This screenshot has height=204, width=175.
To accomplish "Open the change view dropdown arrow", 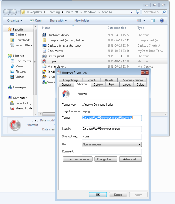I will (144, 21).
